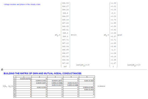Click the xδy vector definition label
The width and height of the screenshot is (148, 99).
pyautogui.click(x=106, y=35)
